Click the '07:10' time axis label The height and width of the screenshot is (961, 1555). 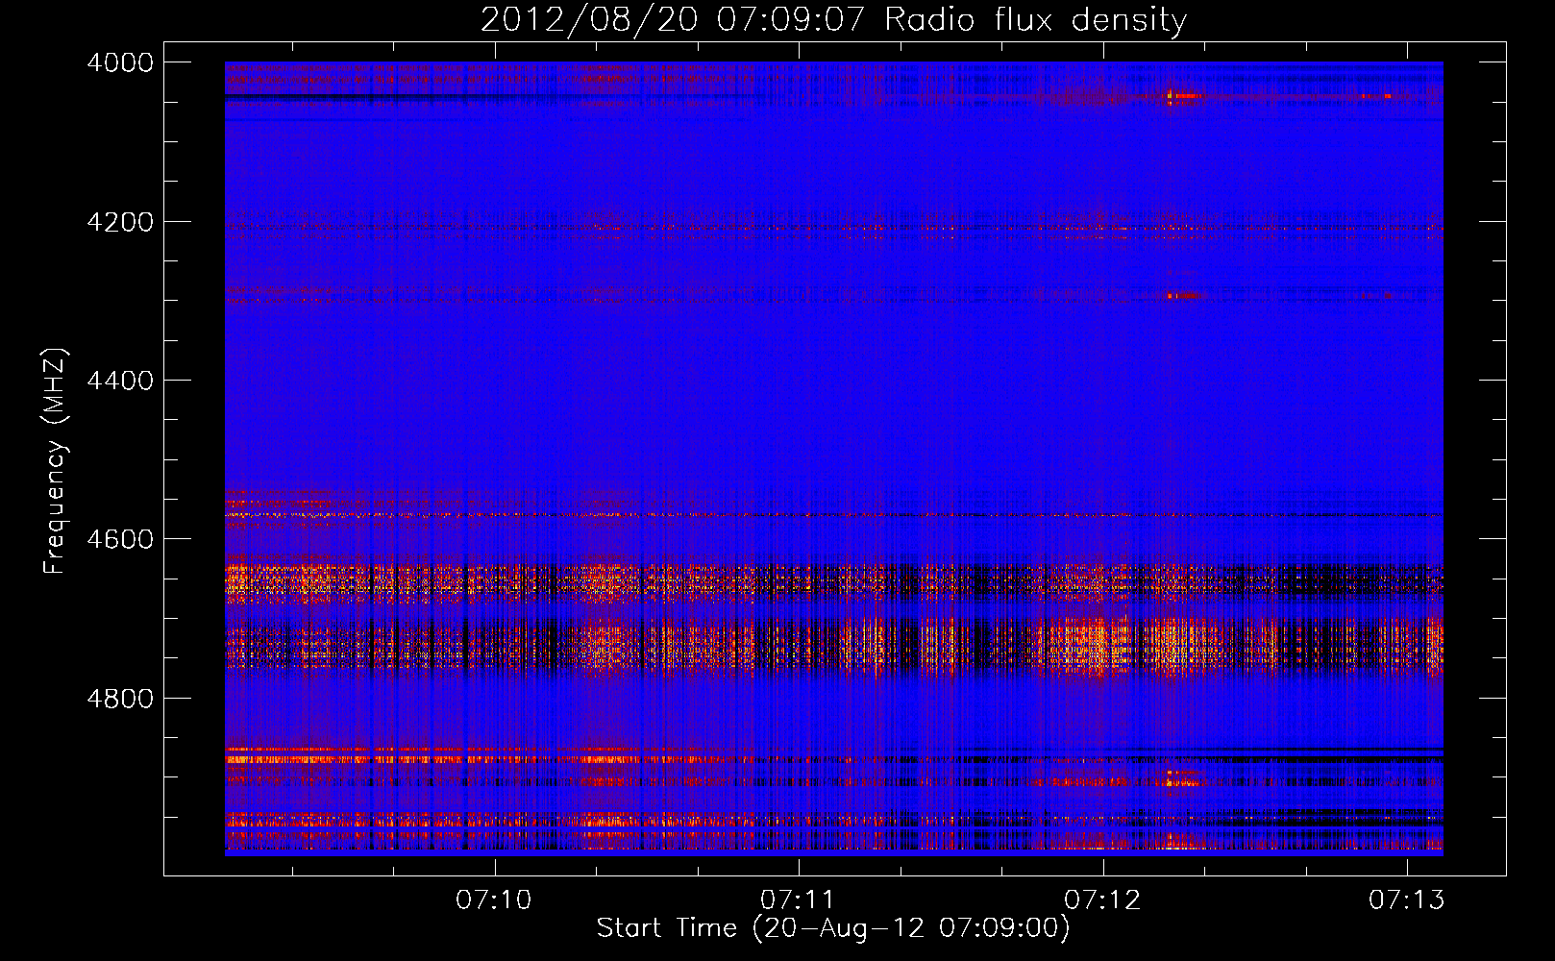494,899
